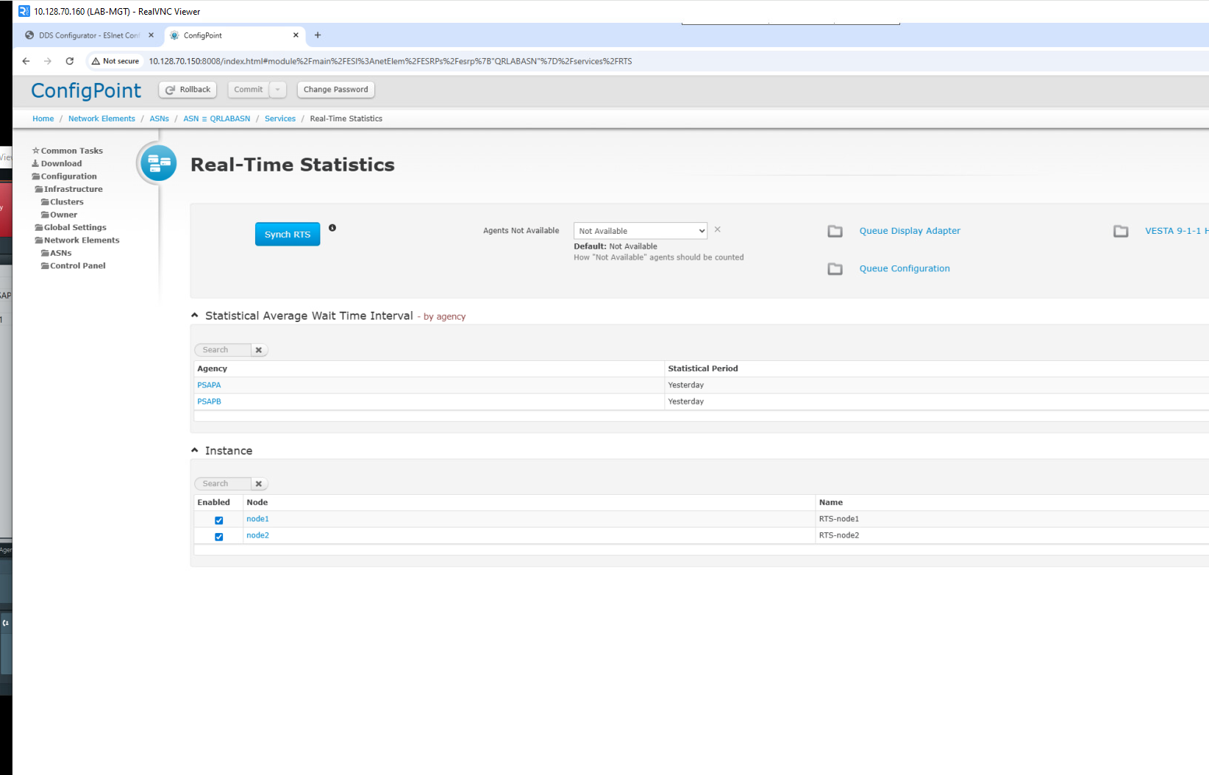This screenshot has width=1209, height=775.
Task: Click the Queue Display Adapter folder icon
Action: coord(835,231)
